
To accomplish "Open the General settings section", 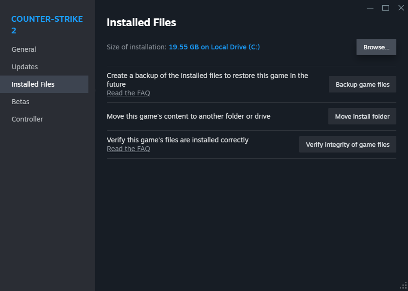I will pos(24,49).
